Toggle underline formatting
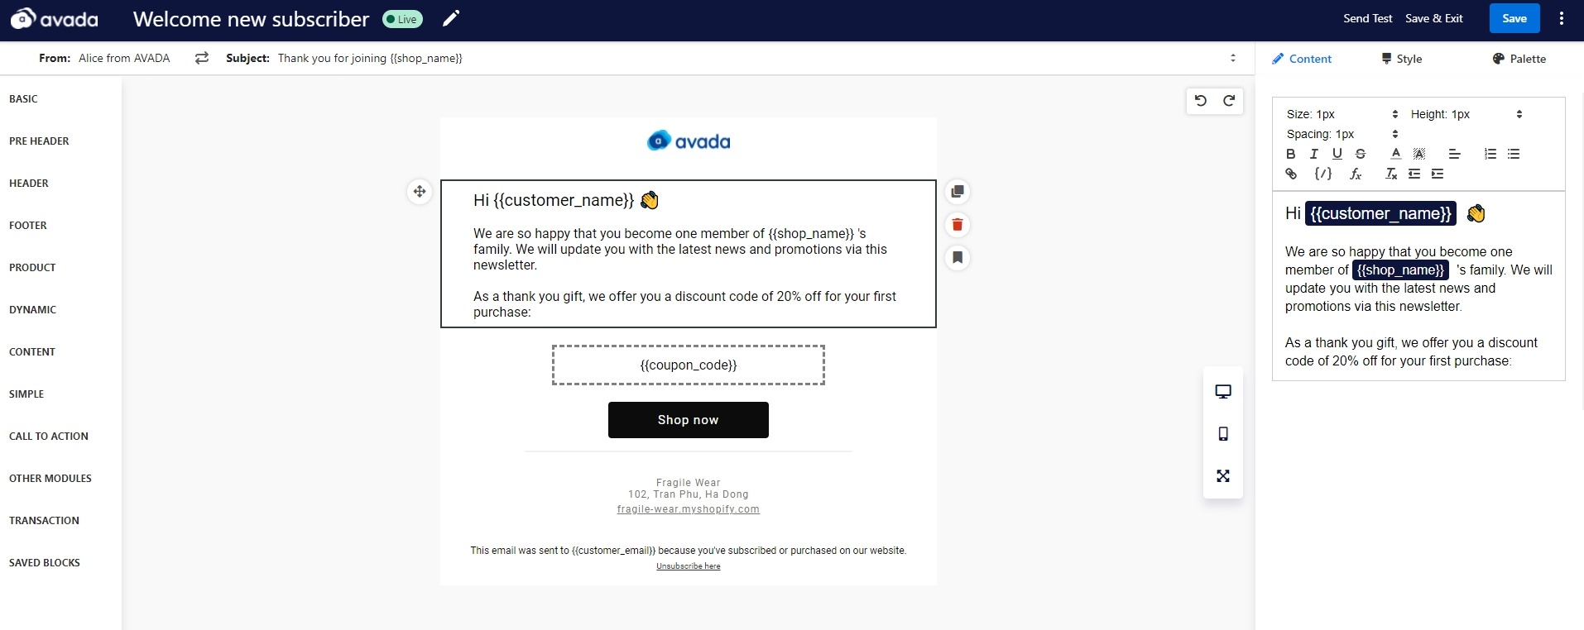This screenshot has height=630, width=1584. click(x=1337, y=154)
